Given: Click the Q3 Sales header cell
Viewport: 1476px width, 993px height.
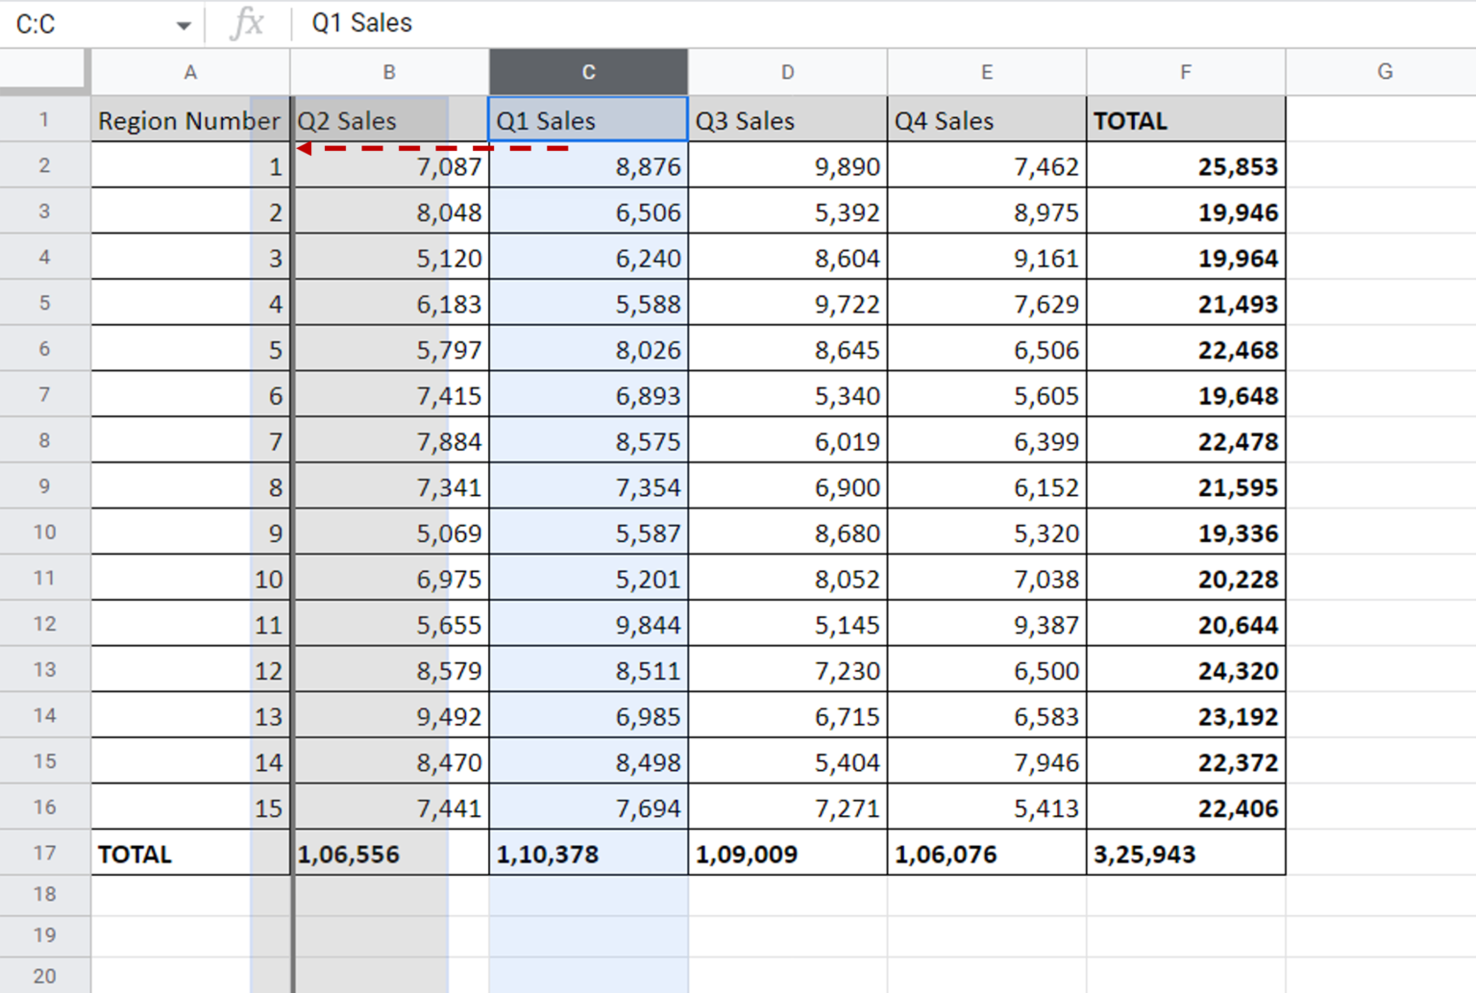Looking at the screenshot, I should pos(788,119).
